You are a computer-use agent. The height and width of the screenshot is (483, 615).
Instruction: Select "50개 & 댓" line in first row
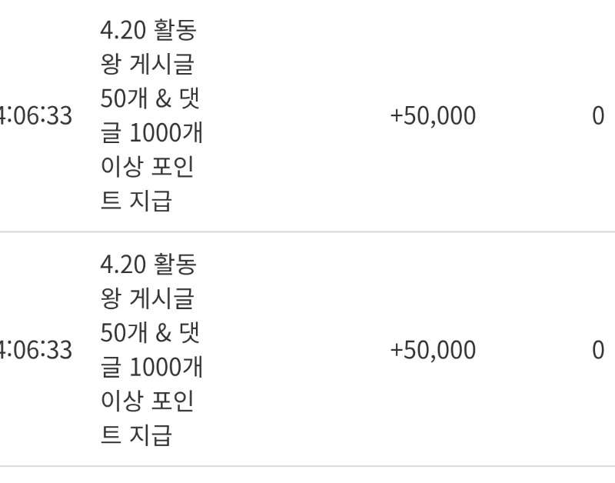(150, 99)
